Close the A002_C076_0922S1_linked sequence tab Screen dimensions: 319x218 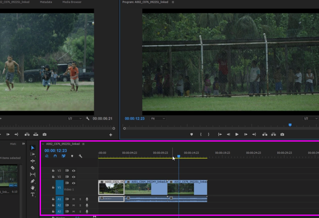(x=43, y=144)
